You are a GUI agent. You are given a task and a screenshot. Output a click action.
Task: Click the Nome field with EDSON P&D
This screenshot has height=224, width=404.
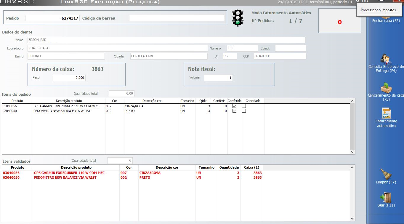pos(166,40)
